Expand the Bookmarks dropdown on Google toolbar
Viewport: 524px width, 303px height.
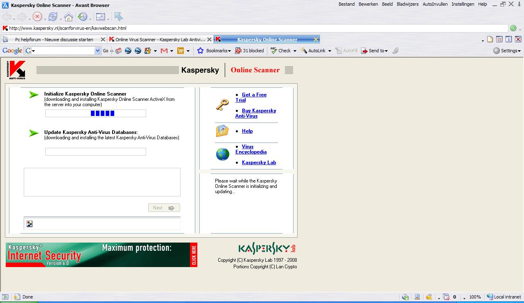(x=230, y=51)
